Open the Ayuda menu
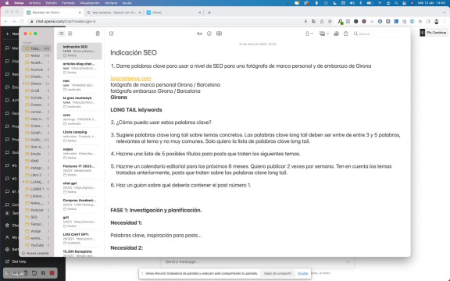The height and width of the screenshot is (281, 450). [x=127, y=3]
